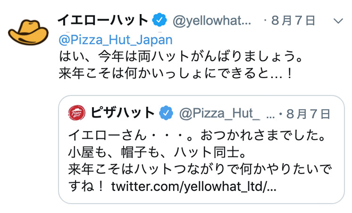Screen dimensions: 352x213
Task: Visit the @Pizza_Hut_ handle in quoted tweet
Action: [x=219, y=113]
